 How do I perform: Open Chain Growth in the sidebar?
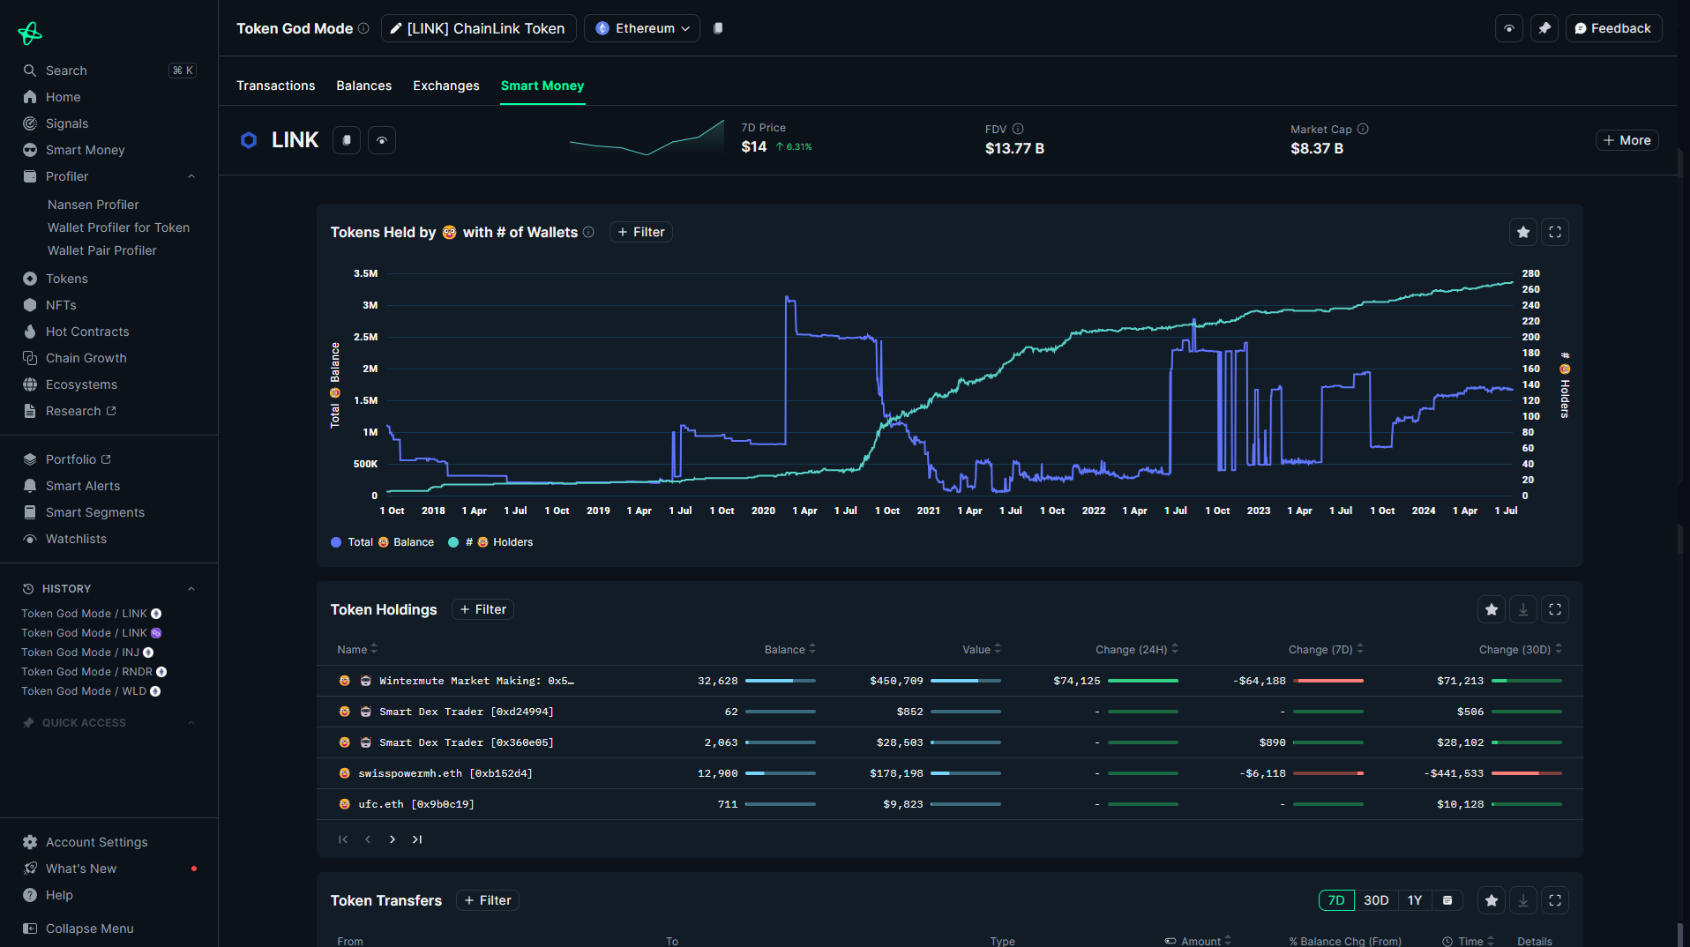click(x=86, y=358)
